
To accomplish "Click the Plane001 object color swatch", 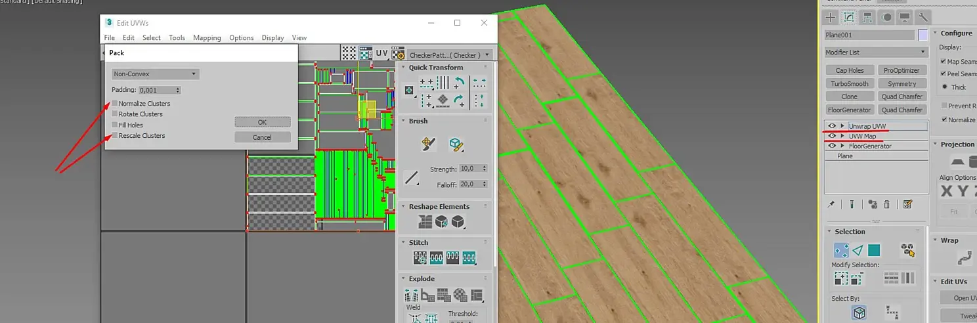I will (x=923, y=35).
